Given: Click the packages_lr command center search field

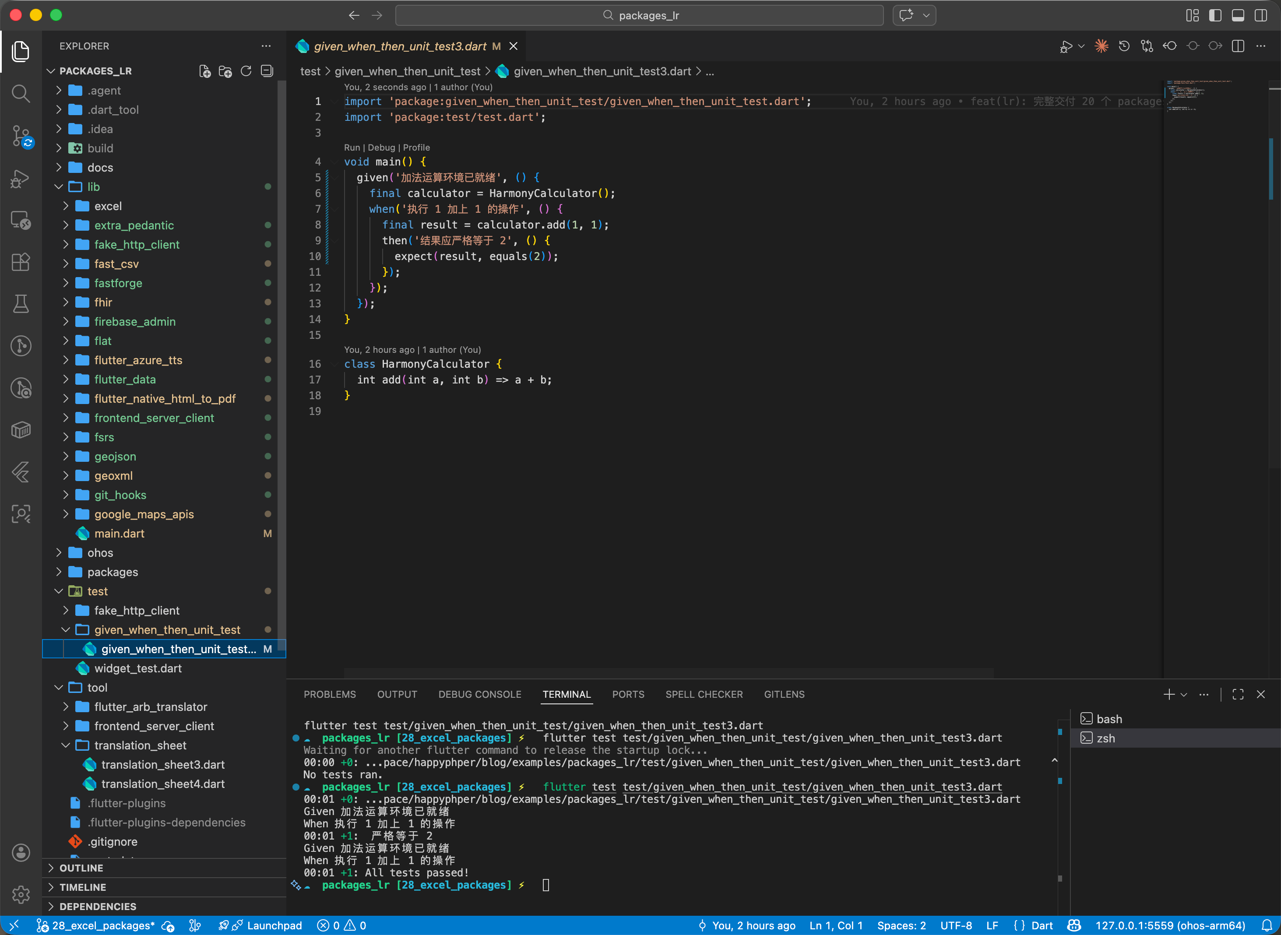Looking at the screenshot, I should pos(639,15).
